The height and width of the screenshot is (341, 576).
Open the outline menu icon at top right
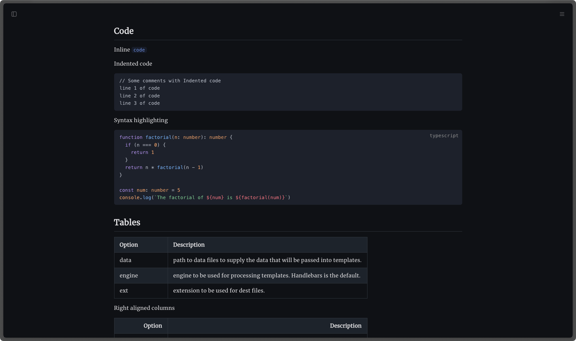pyautogui.click(x=562, y=14)
